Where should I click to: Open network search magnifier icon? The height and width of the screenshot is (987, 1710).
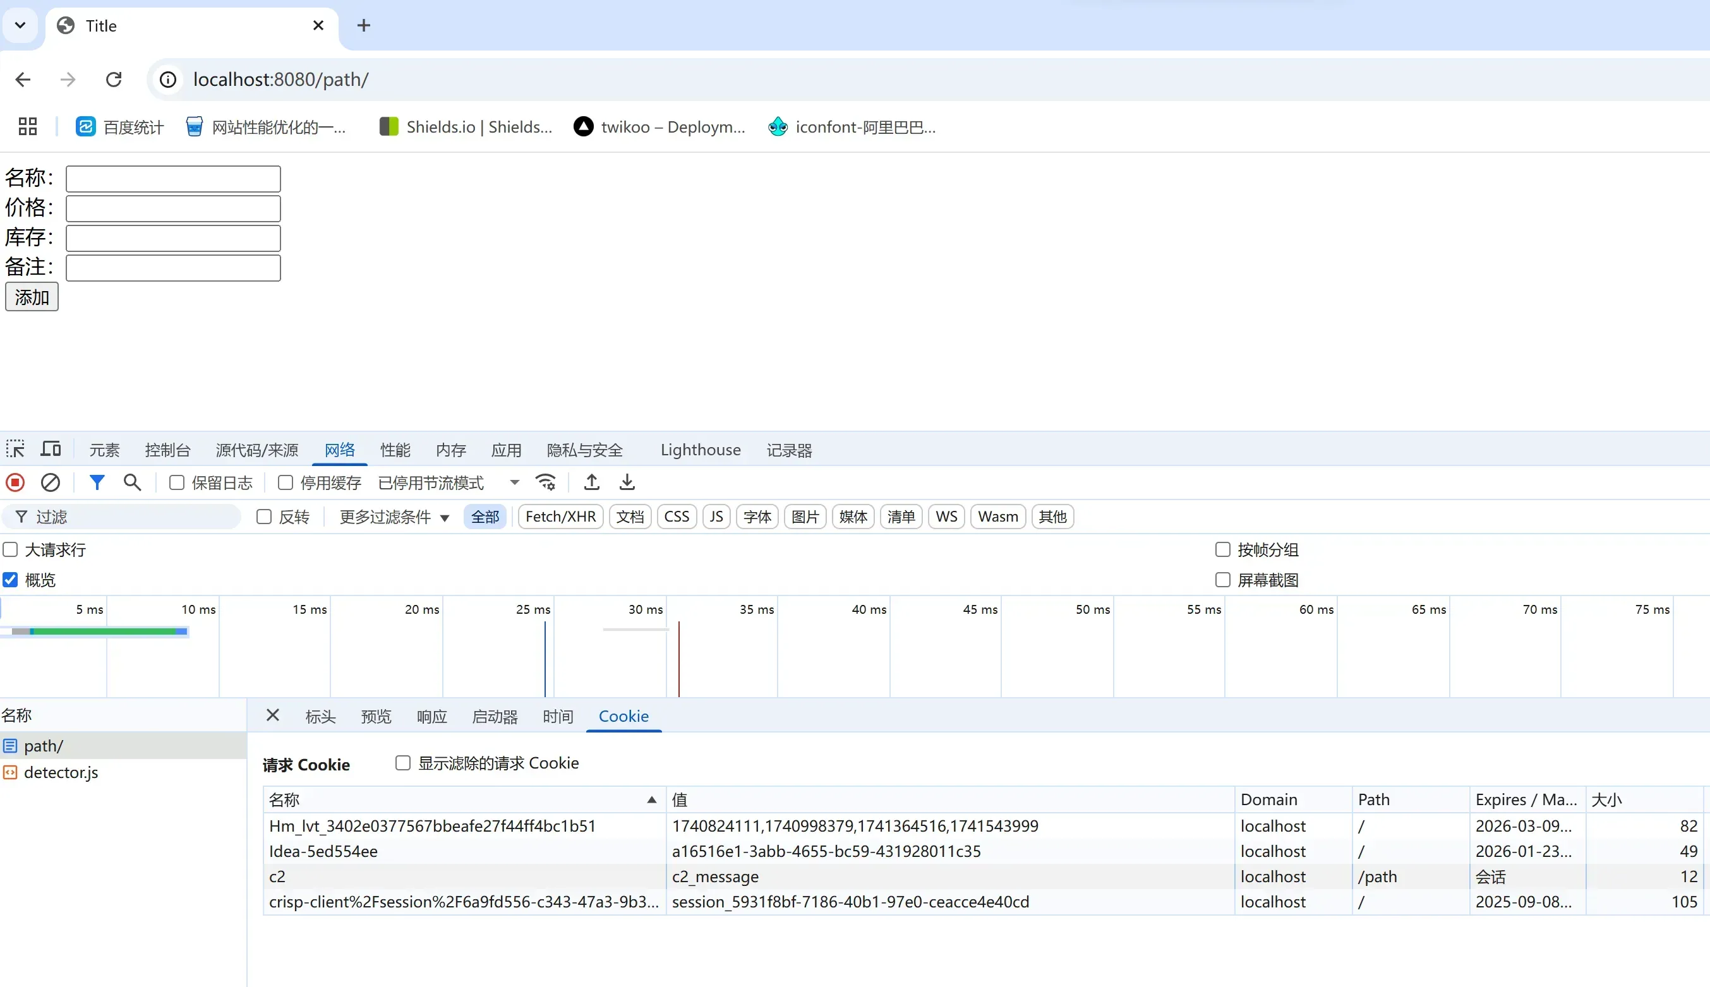[132, 482]
